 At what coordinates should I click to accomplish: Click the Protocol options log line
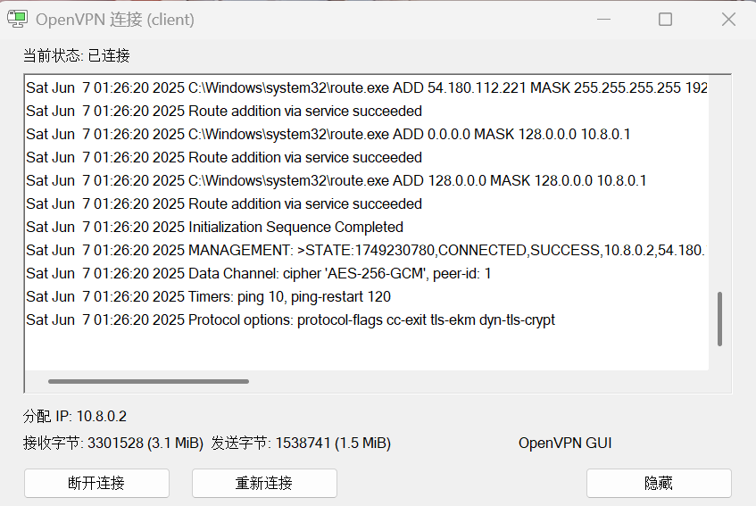click(290, 320)
